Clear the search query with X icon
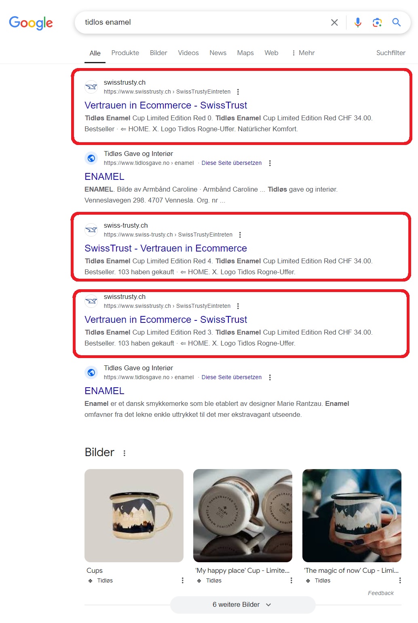This screenshot has height=623, width=418. 334,23
